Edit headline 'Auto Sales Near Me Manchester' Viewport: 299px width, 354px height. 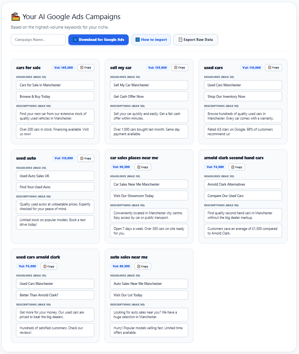(149, 284)
